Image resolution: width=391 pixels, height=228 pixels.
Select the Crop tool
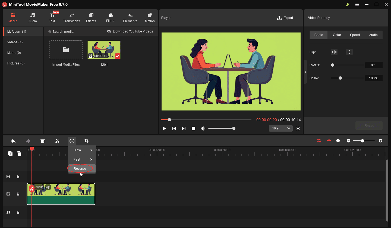coord(87,141)
